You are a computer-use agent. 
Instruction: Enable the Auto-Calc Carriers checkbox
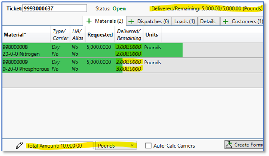[148, 146]
